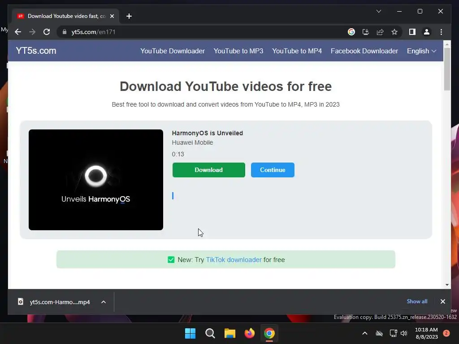Open YouTube Downloader nav item

pyautogui.click(x=173, y=51)
